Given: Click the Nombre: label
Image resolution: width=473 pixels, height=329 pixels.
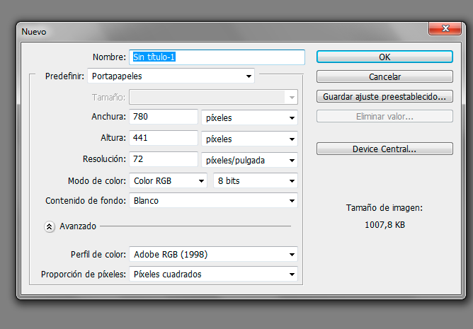Looking at the screenshot, I should pyautogui.click(x=109, y=57).
